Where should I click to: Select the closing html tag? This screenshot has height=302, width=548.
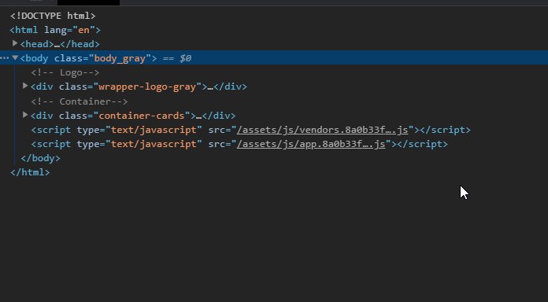coord(30,172)
